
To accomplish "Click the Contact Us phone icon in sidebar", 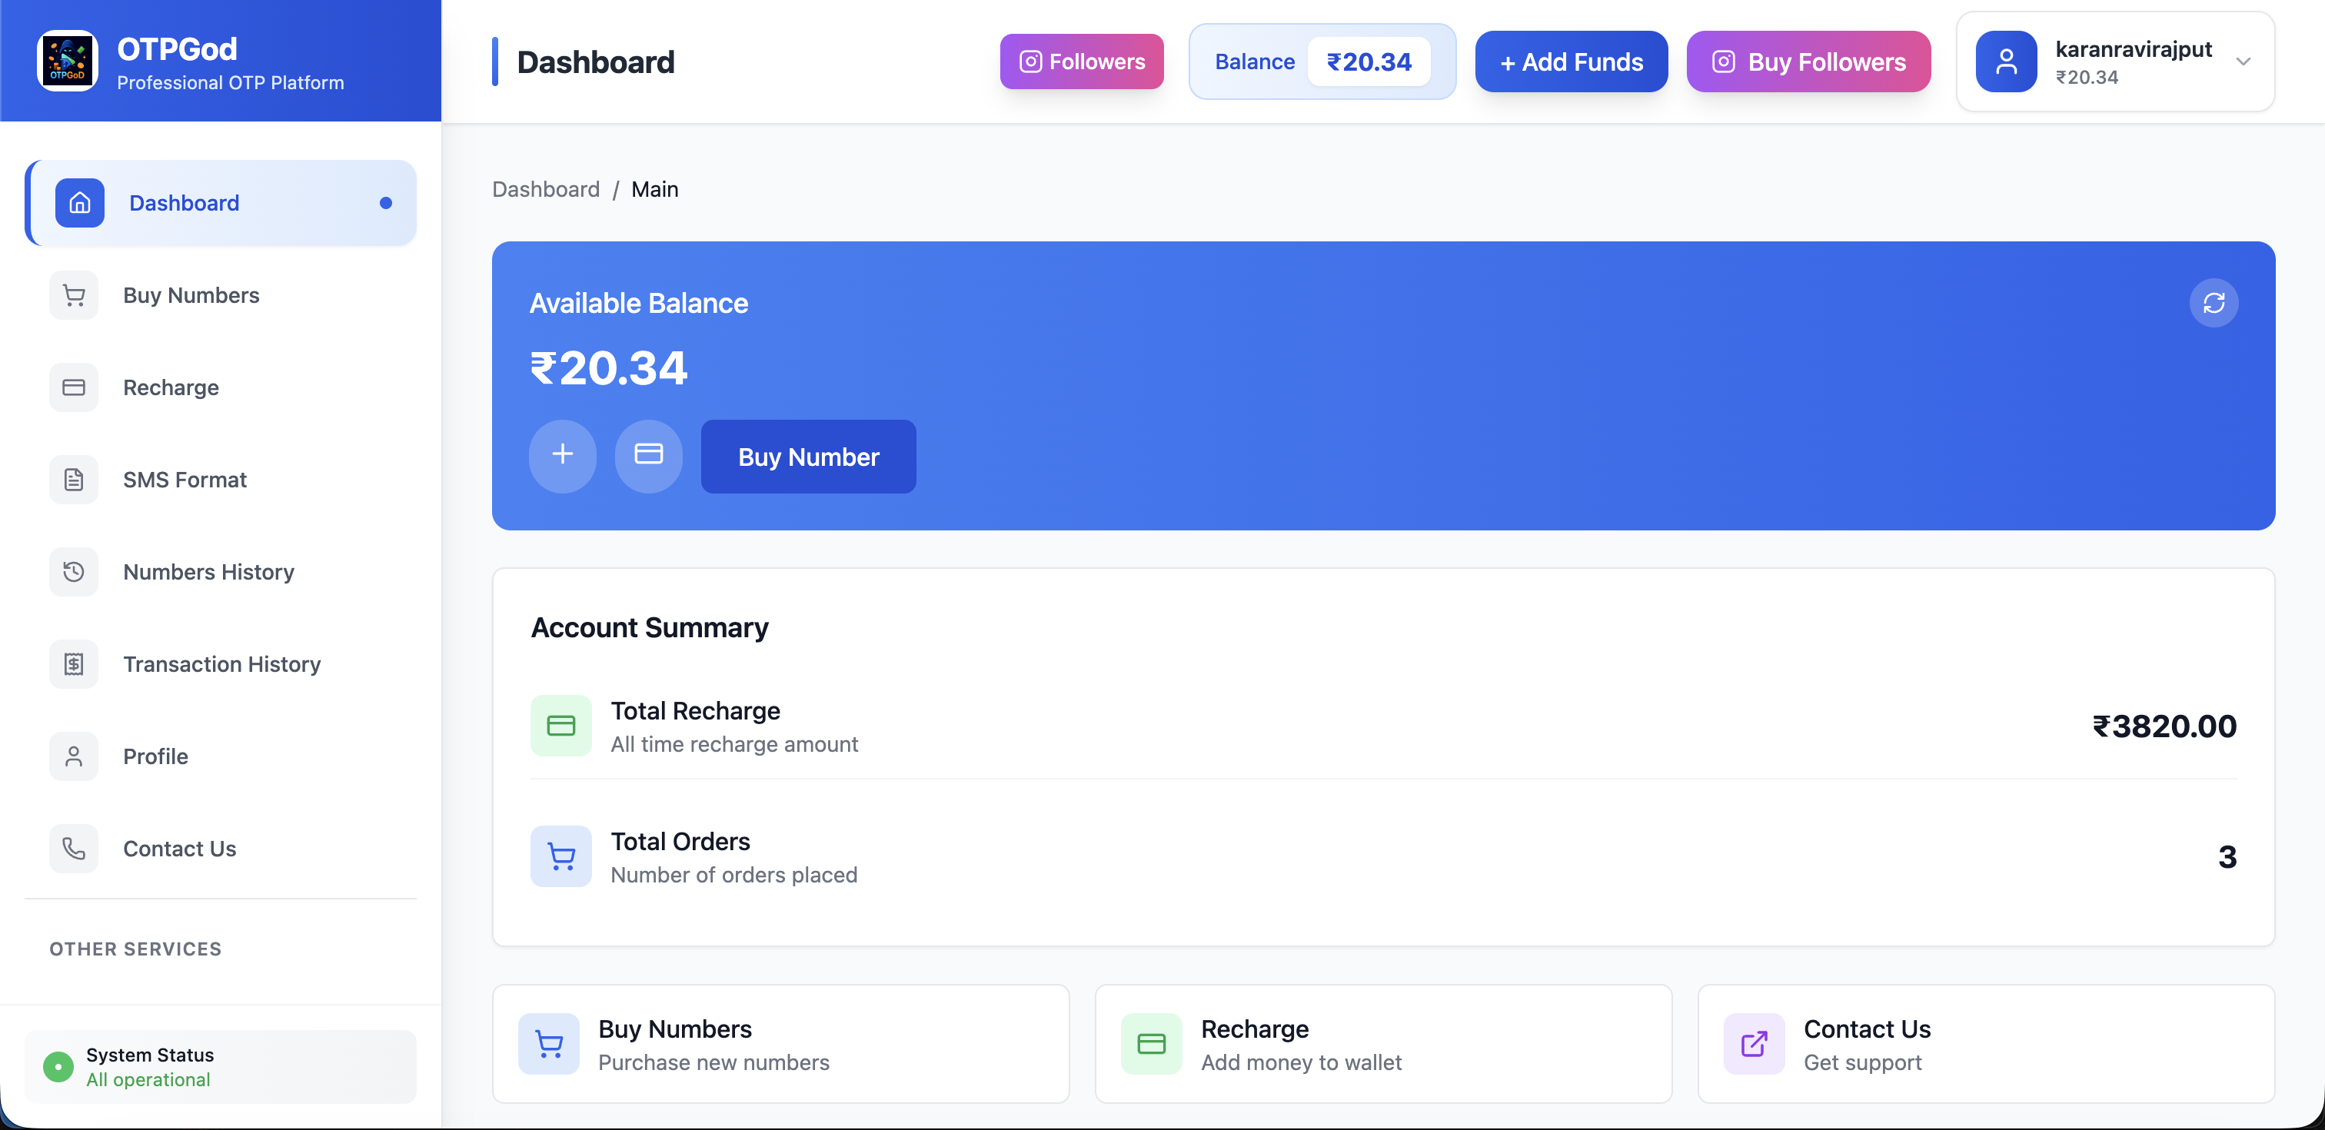I will click(74, 849).
